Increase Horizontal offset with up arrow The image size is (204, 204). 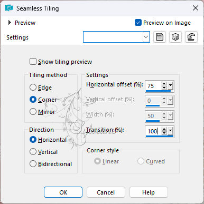click(x=164, y=84)
